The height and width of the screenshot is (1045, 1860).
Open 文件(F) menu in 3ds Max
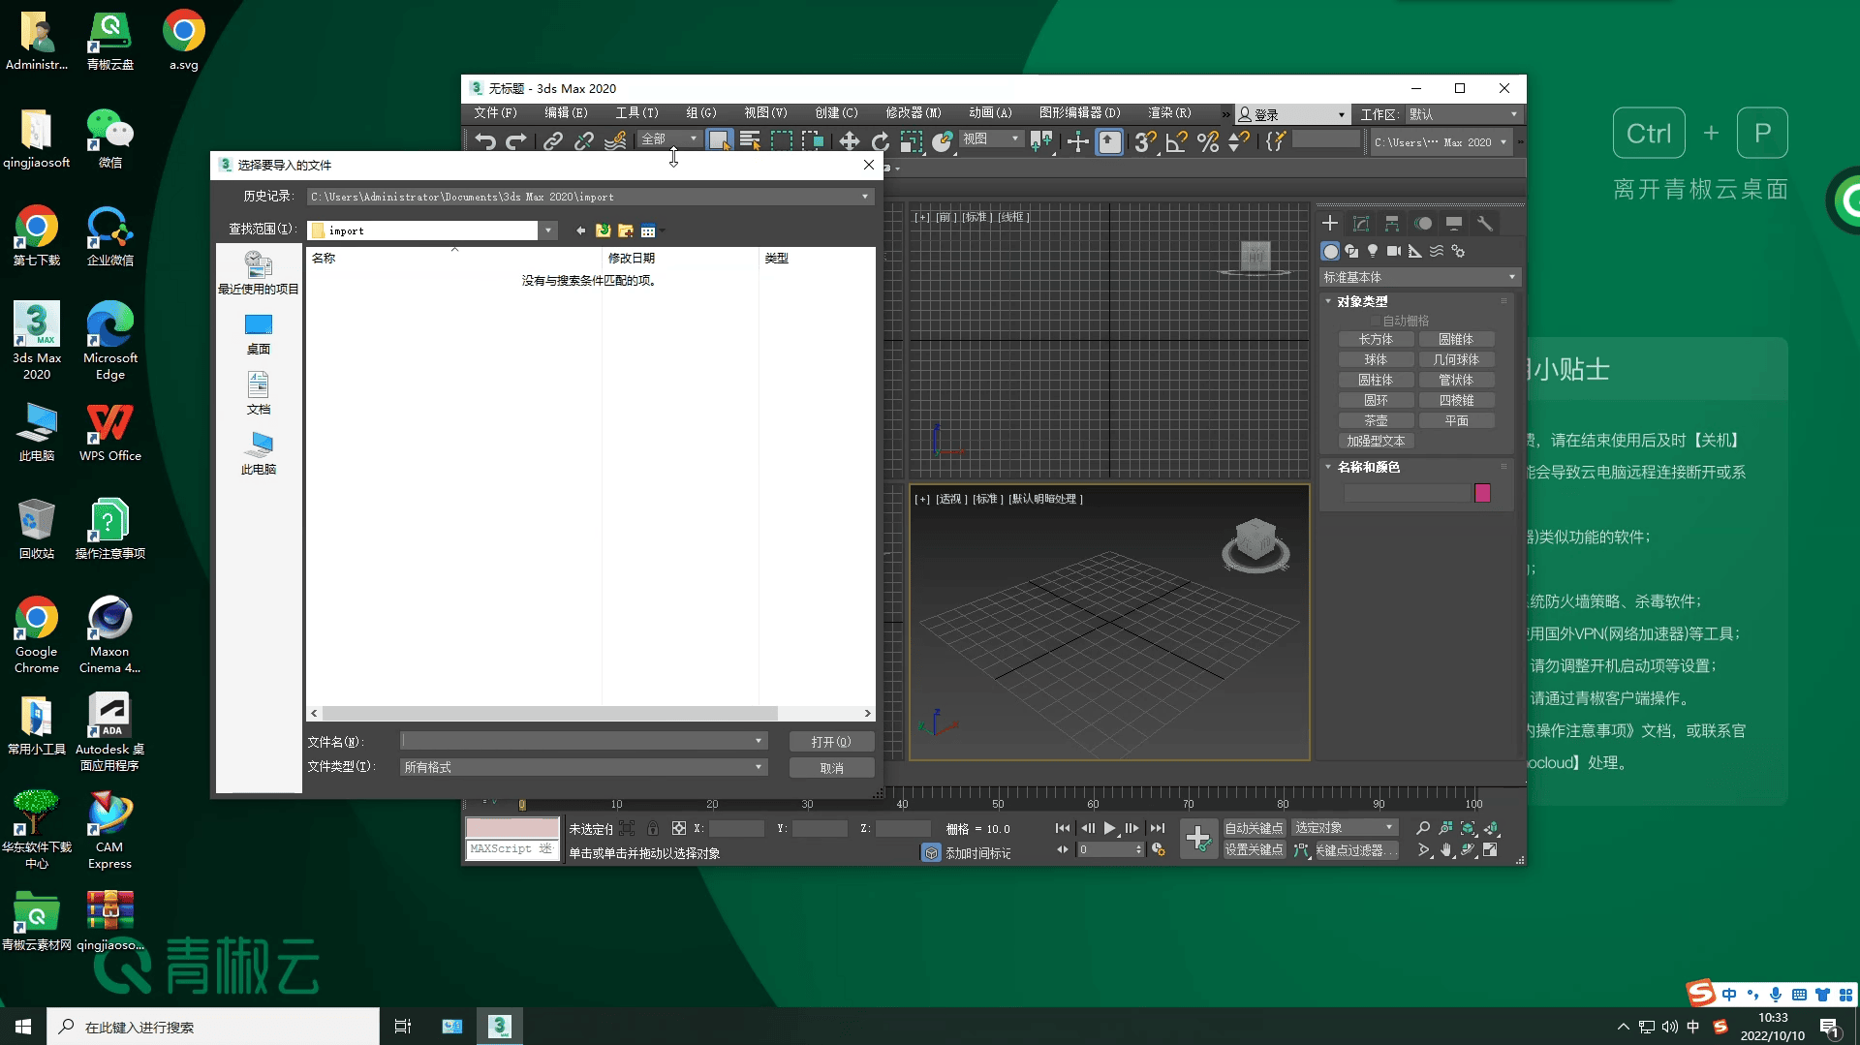[495, 113]
